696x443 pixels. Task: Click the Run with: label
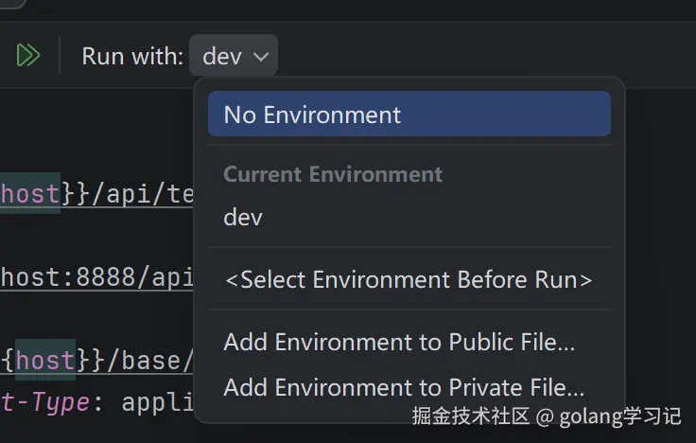click(x=132, y=56)
